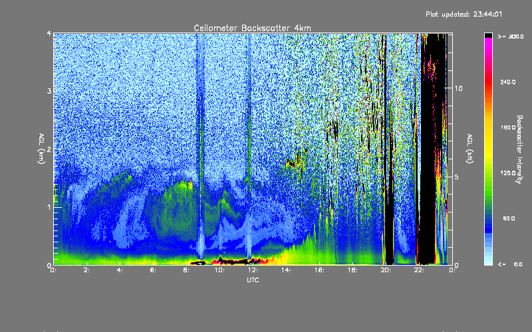This screenshot has width=532, height=332.
Task: Click the '4' tick on the km axis
Action: [49, 34]
